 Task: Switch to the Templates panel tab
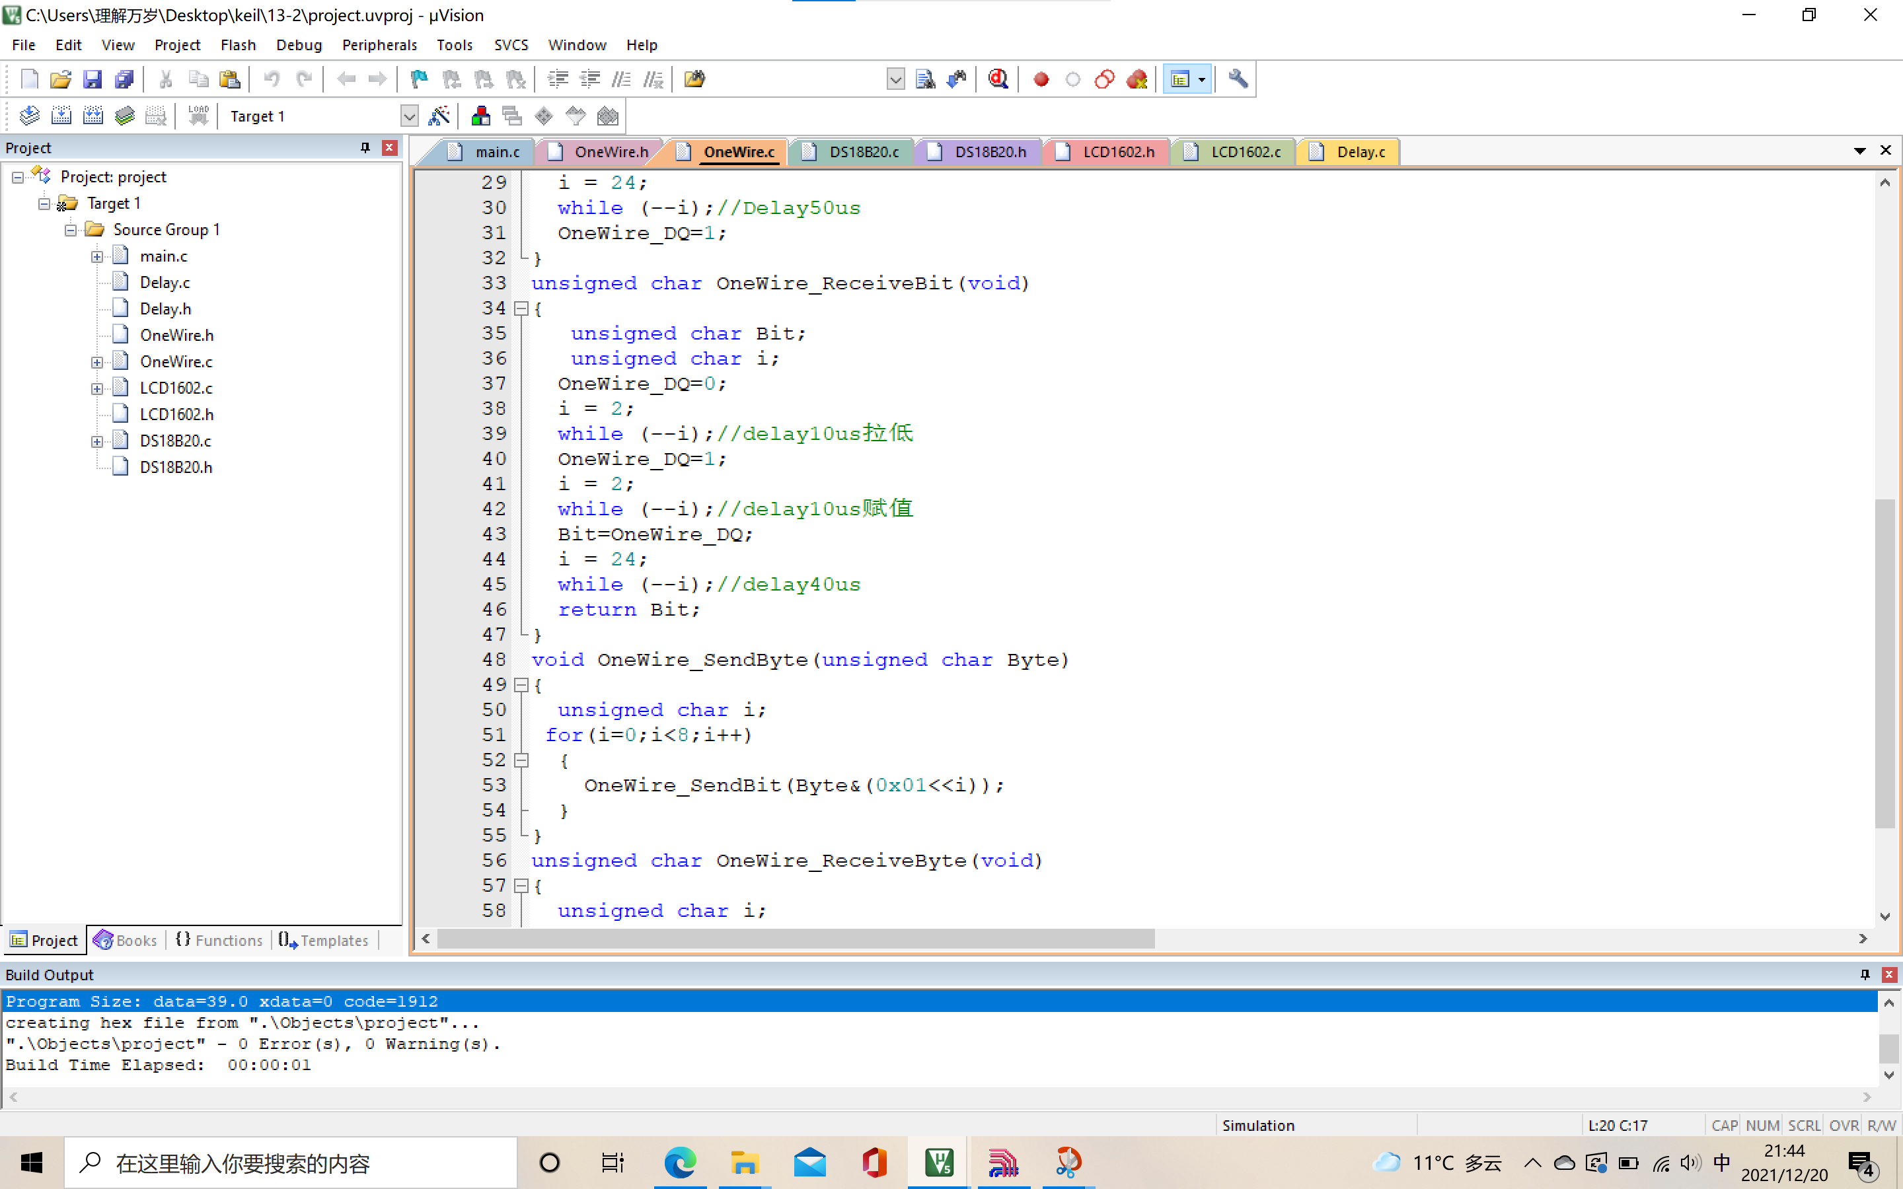click(x=324, y=941)
